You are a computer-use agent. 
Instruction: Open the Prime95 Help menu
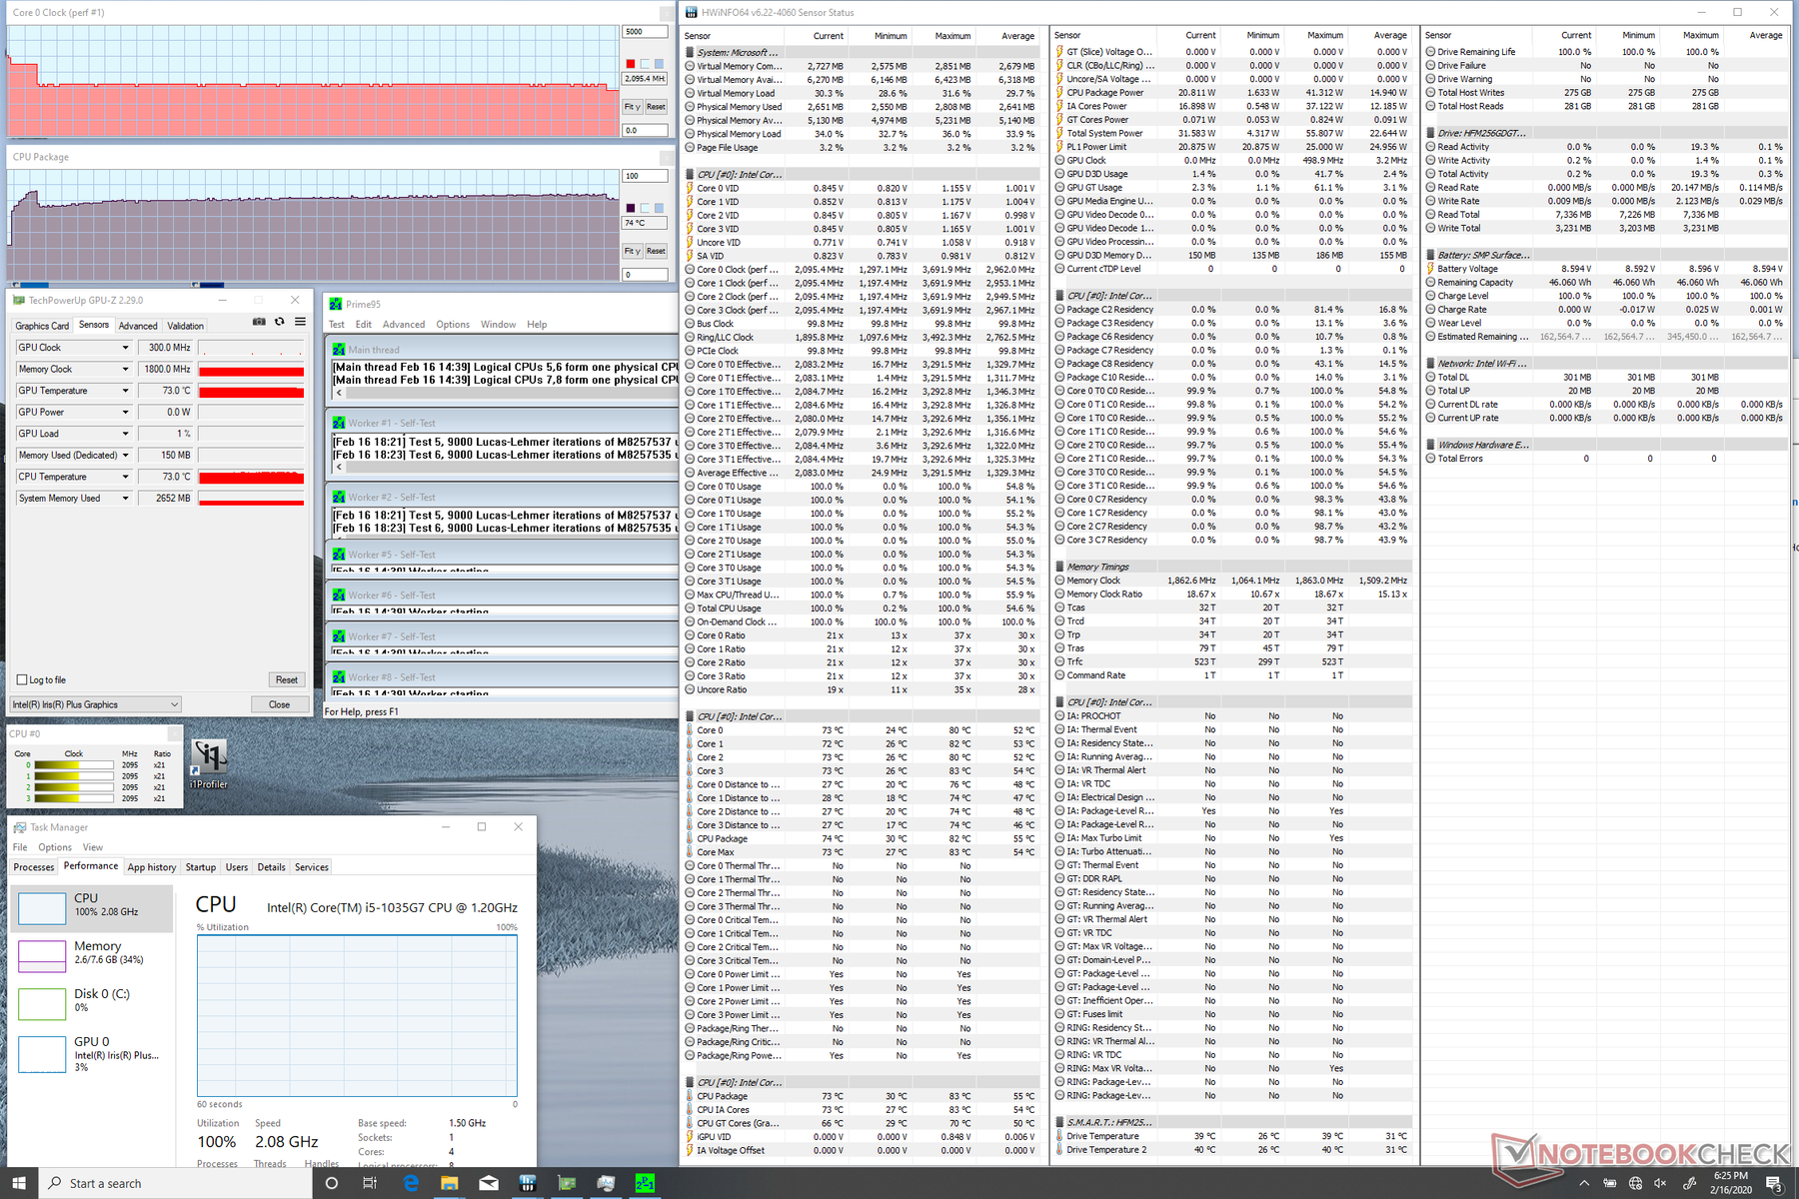point(537,324)
